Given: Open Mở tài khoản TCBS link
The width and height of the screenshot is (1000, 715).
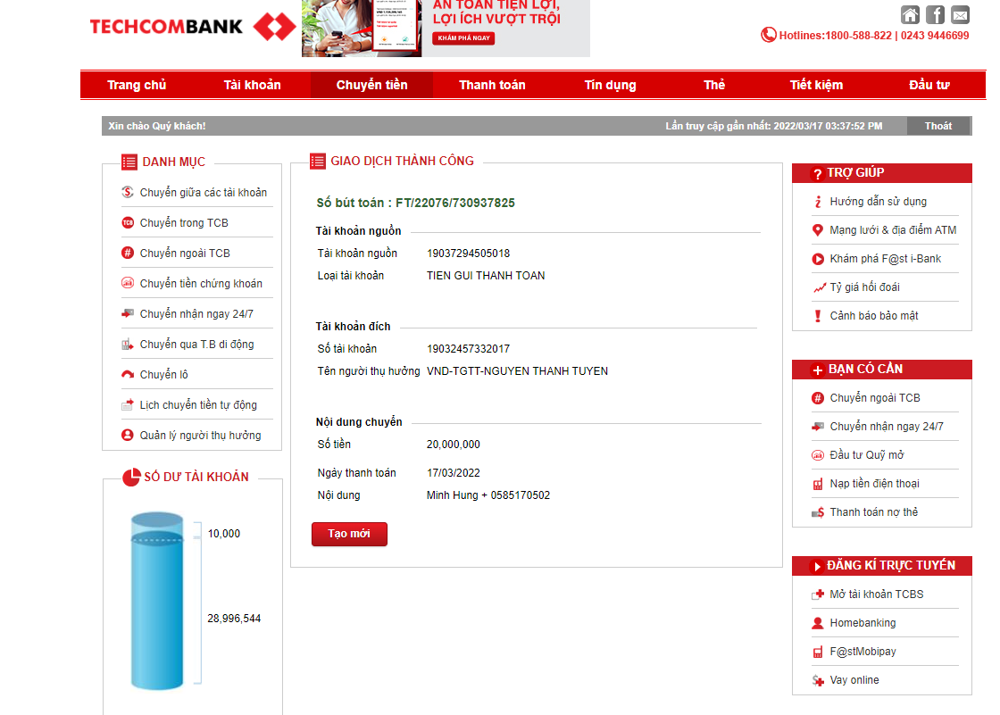Looking at the screenshot, I should tap(876, 594).
